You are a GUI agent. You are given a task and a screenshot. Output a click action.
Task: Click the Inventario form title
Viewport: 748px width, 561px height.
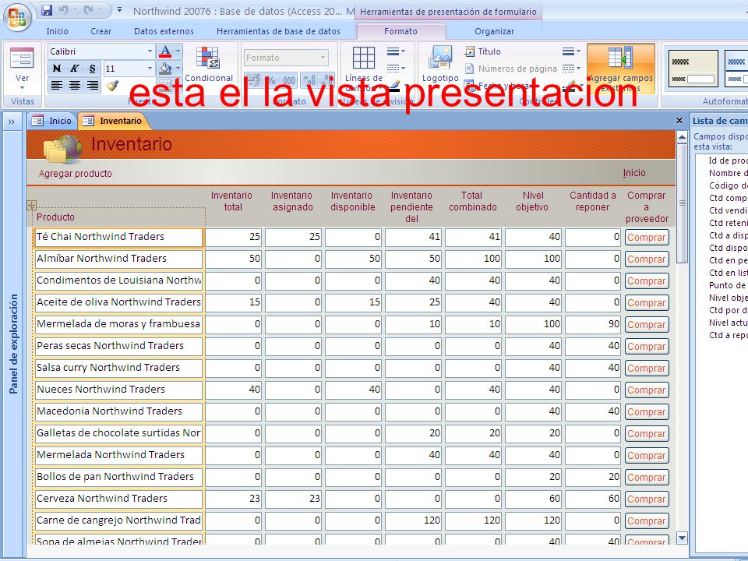click(x=131, y=143)
